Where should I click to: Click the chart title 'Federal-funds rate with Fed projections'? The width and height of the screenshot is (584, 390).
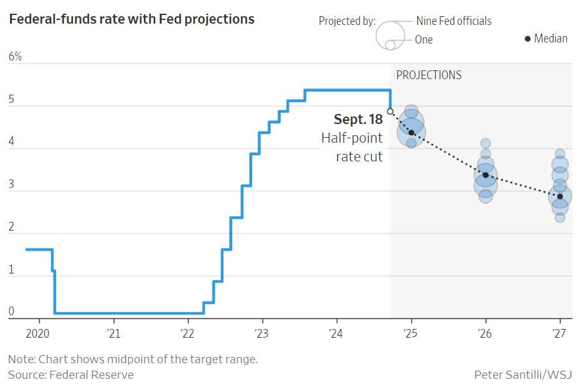click(131, 19)
